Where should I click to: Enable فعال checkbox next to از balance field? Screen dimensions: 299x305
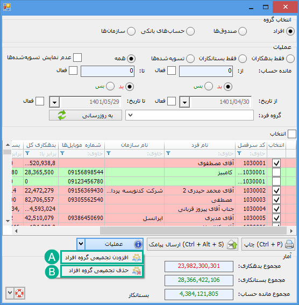pyautogui.click(x=172, y=70)
